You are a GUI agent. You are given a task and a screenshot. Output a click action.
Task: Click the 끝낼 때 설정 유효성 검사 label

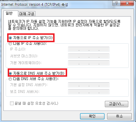click(36, 103)
